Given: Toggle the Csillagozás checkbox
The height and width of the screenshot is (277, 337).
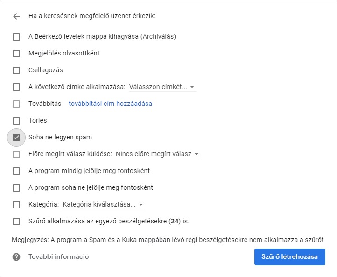Looking at the screenshot, I should pyautogui.click(x=16, y=70).
